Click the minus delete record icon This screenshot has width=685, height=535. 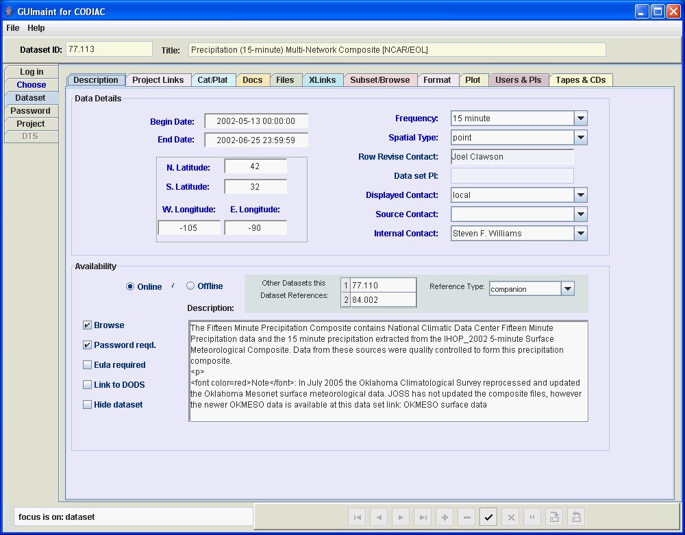coord(466,518)
